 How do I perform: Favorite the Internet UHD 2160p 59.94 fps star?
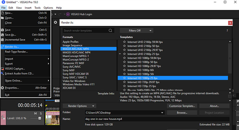point(125,42)
